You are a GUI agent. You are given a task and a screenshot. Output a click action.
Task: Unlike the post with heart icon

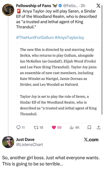(x=54, y=127)
